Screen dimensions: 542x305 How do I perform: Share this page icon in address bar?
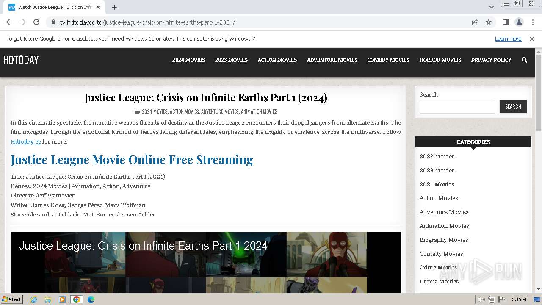[x=475, y=22]
